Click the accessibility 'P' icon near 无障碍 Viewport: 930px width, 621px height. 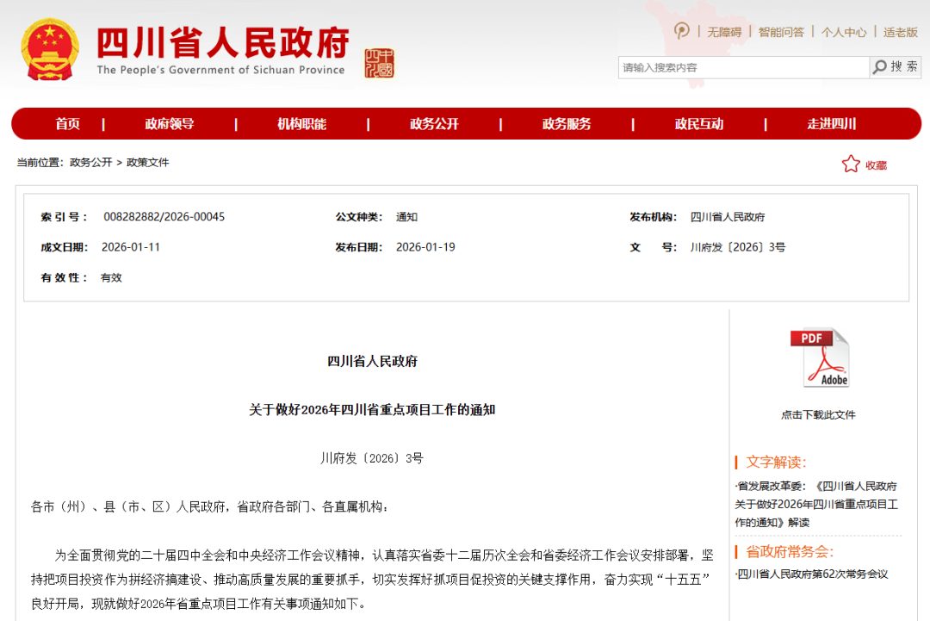click(x=681, y=31)
